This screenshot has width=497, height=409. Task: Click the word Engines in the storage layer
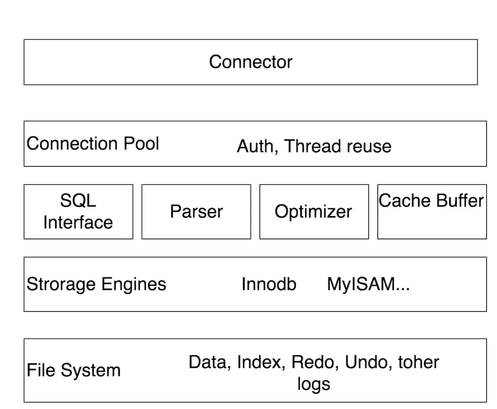click(x=134, y=284)
